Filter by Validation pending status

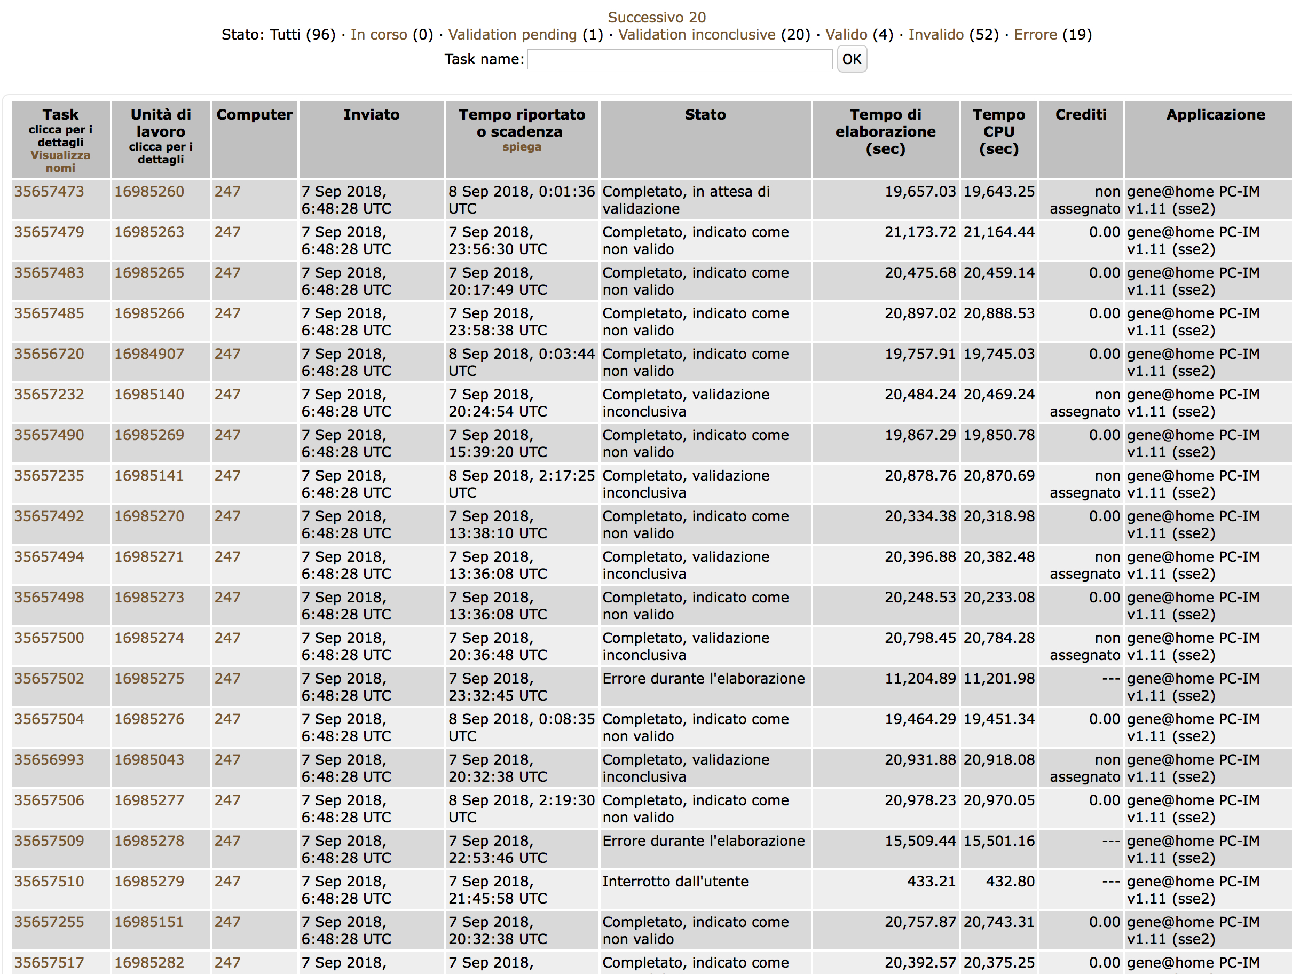(x=512, y=35)
